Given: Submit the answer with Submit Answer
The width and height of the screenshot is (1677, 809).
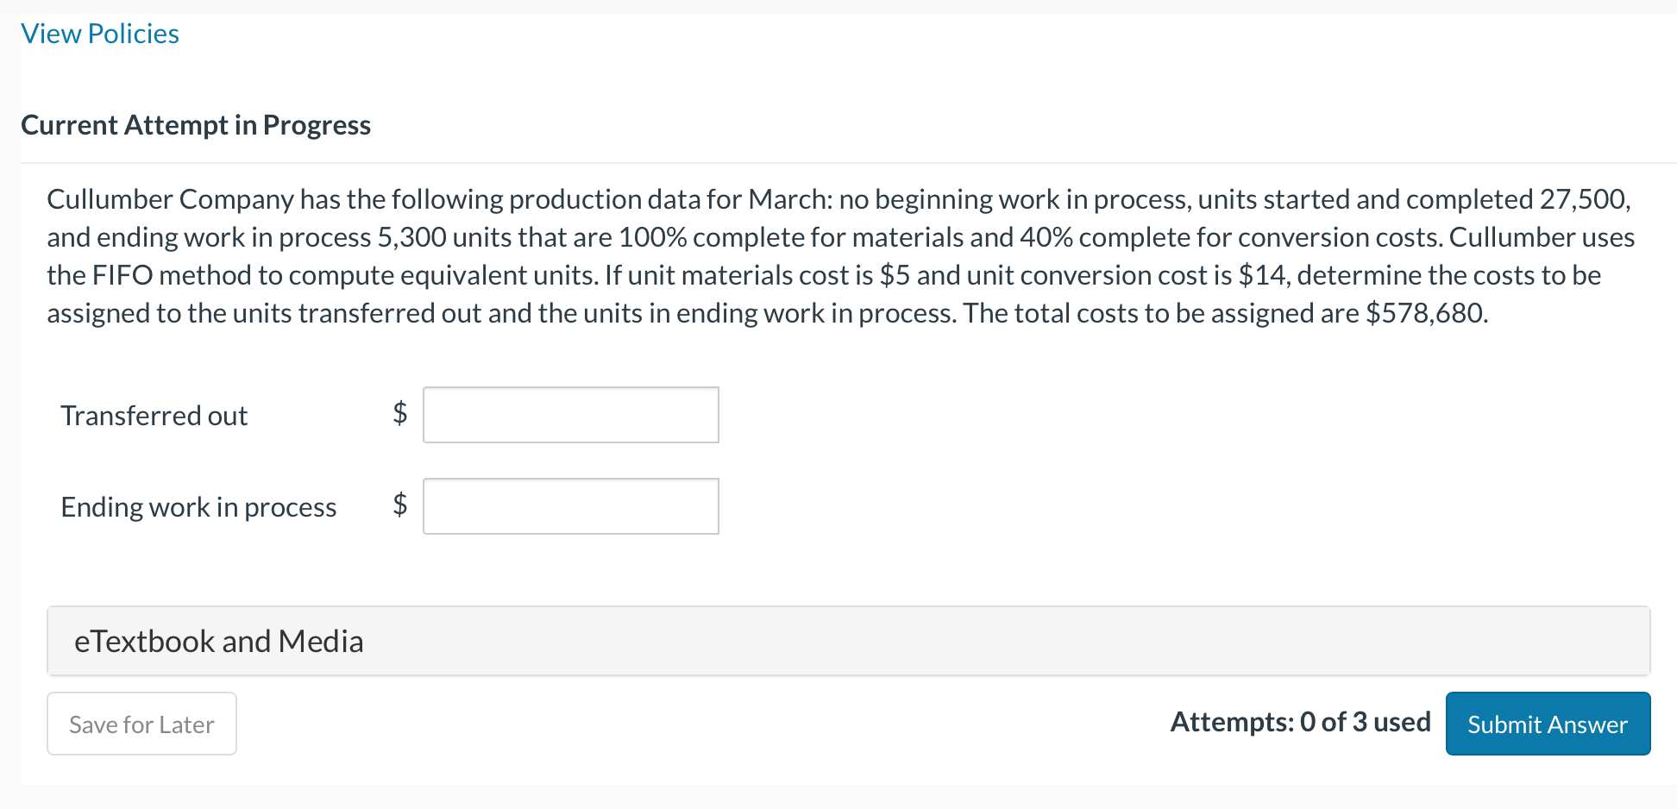Looking at the screenshot, I should point(1548,724).
